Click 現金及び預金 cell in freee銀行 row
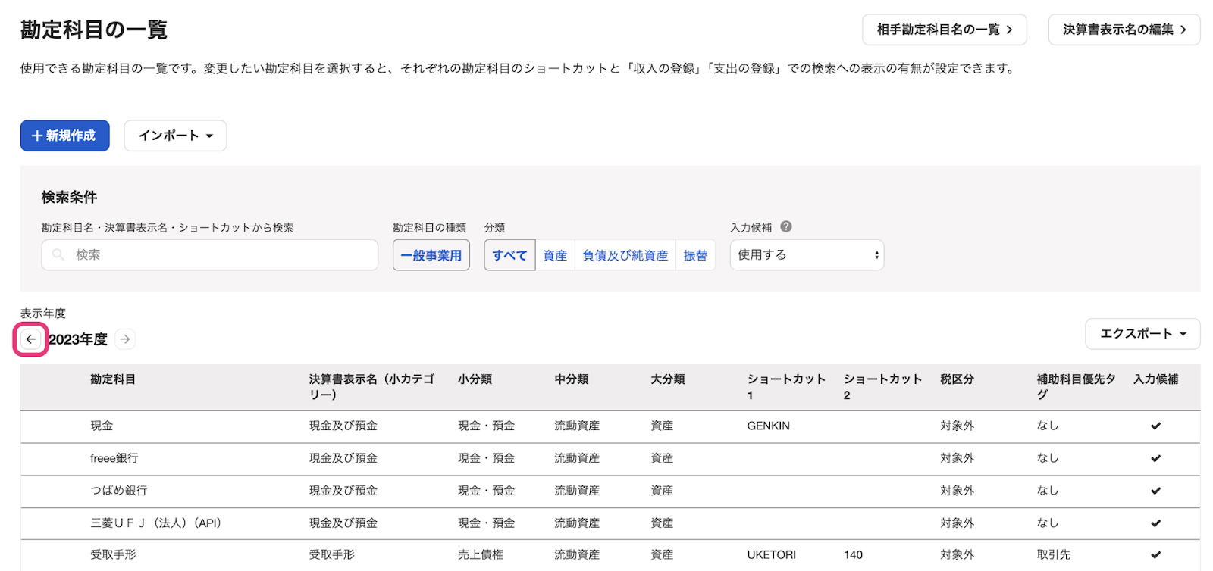The width and height of the screenshot is (1213, 571). pyautogui.click(x=343, y=458)
